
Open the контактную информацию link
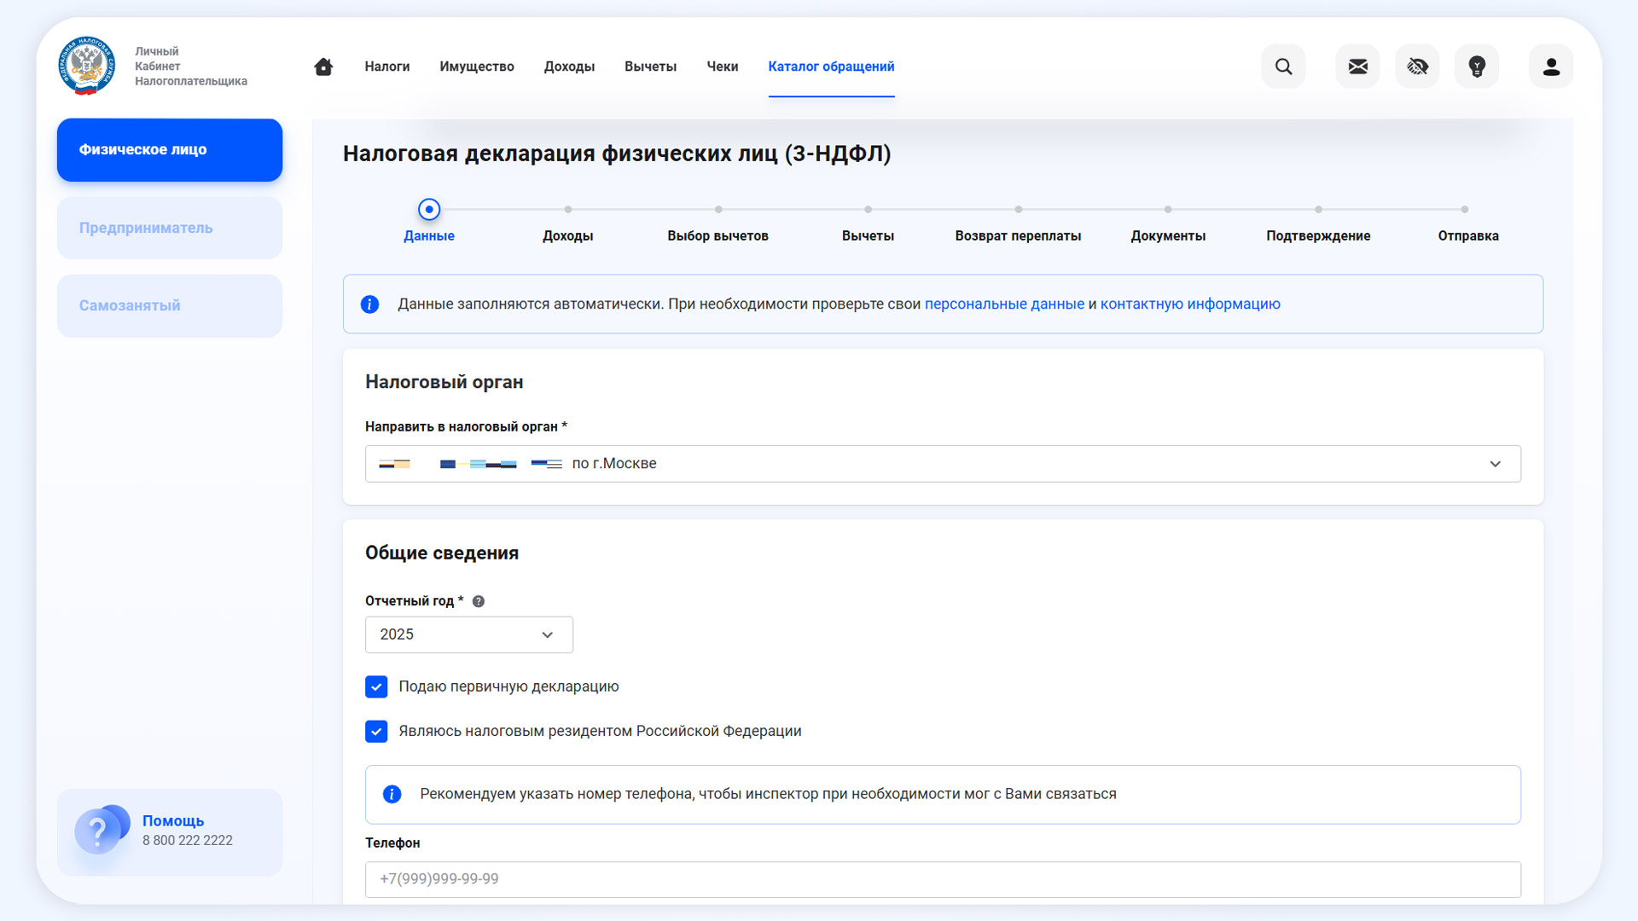click(x=1189, y=304)
